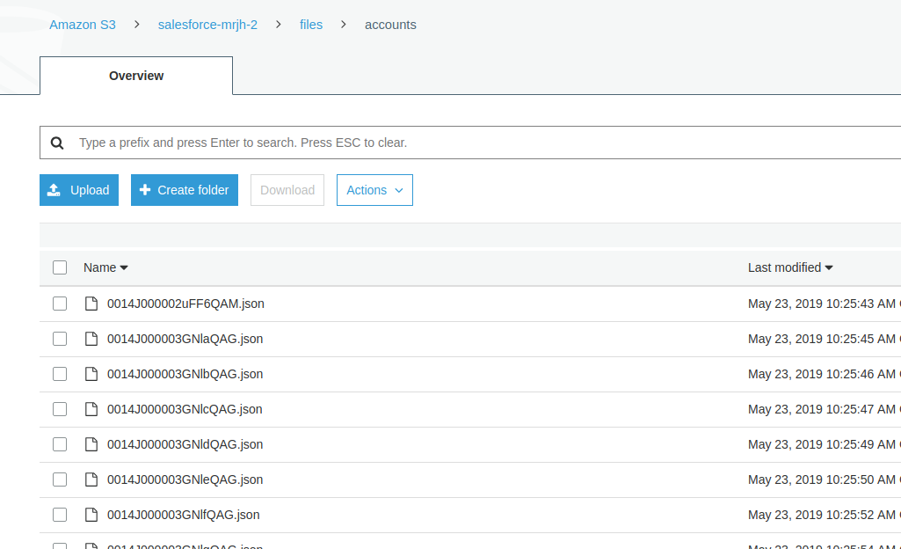Click the Download button
The height and width of the screenshot is (549, 901).
coord(287,189)
